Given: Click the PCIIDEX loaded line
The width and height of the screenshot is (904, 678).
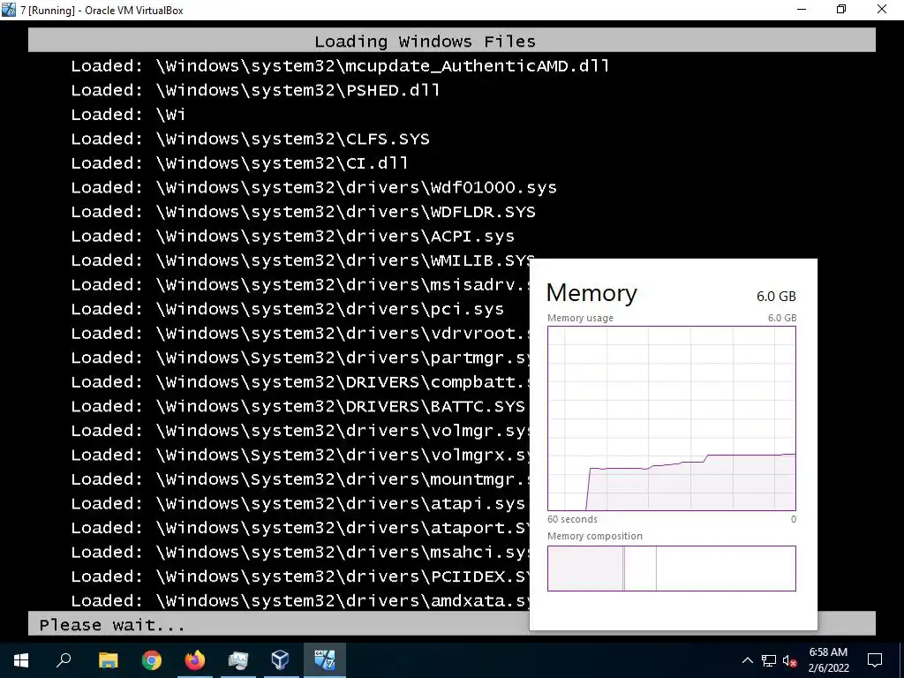Looking at the screenshot, I should tap(300, 576).
